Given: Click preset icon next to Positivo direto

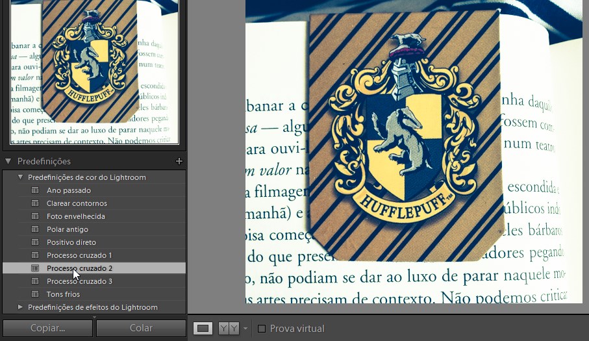Looking at the screenshot, I should (35, 242).
